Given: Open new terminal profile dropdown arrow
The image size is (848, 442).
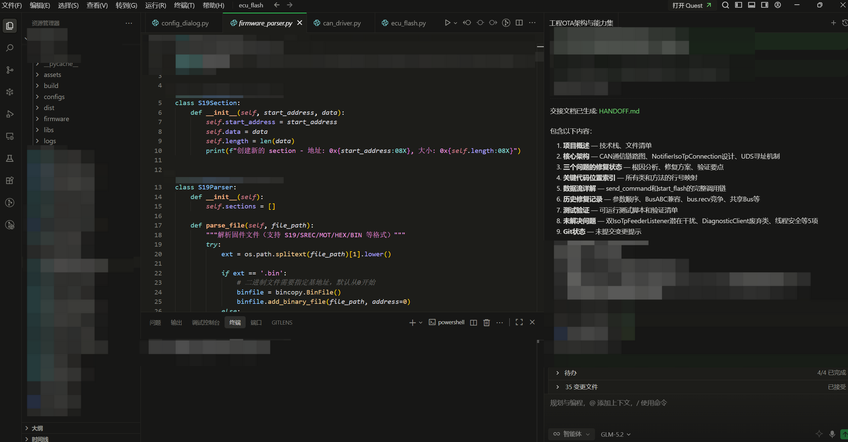Looking at the screenshot, I should point(421,323).
